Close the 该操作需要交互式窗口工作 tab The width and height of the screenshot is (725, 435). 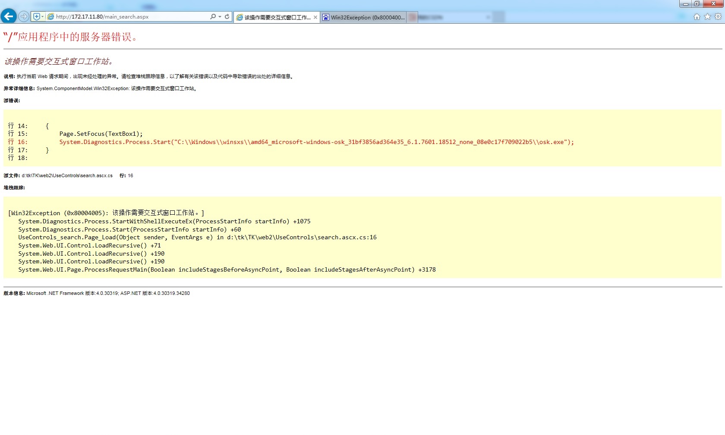[x=315, y=17]
